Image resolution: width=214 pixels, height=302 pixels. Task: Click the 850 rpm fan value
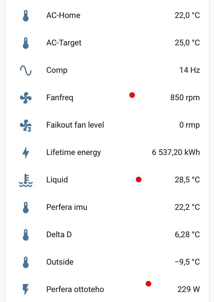coord(185,98)
